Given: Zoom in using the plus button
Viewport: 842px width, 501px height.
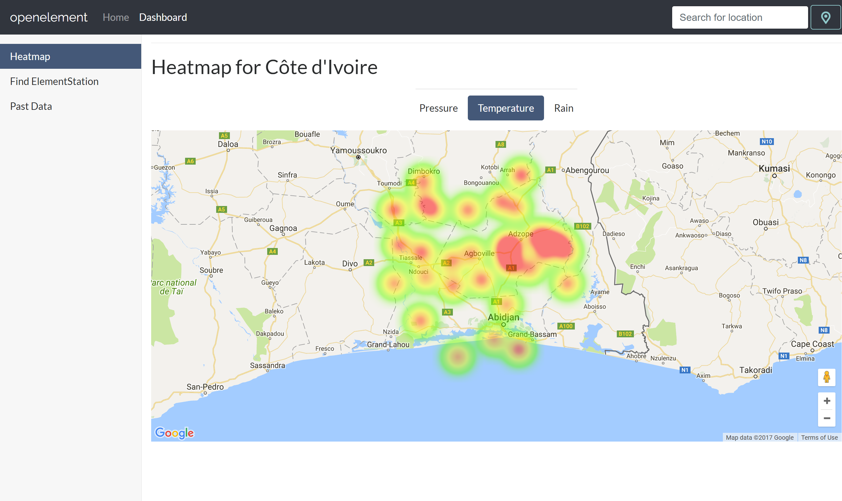Looking at the screenshot, I should click(826, 401).
